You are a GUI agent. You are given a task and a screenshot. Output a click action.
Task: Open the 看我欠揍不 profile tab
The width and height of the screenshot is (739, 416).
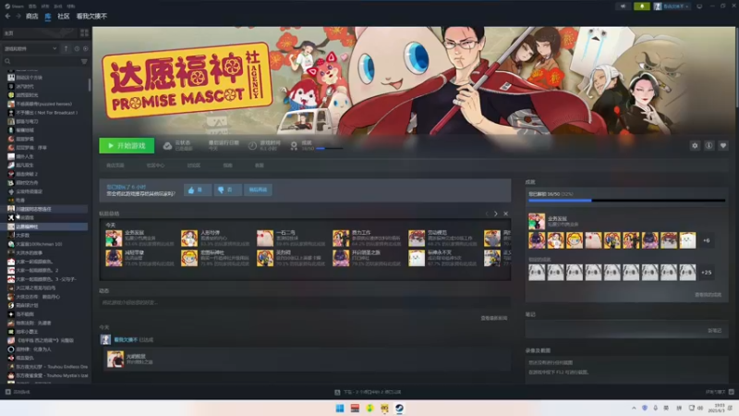click(91, 16)
